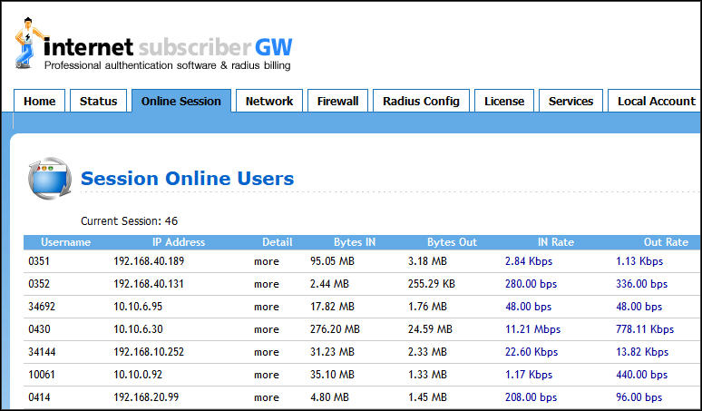Open 'more' details for user 0352
702x411 pixels.
[x=267, y=284]
